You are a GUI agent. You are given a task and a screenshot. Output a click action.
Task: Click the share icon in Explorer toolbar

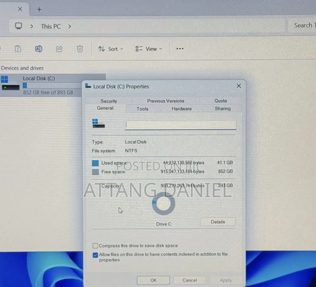[x=59, y=49]
